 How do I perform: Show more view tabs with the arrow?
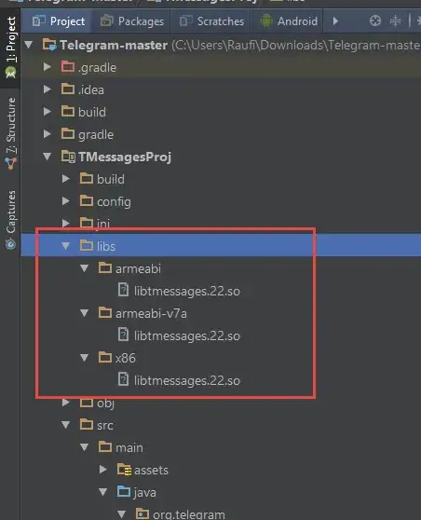(335, 21)
